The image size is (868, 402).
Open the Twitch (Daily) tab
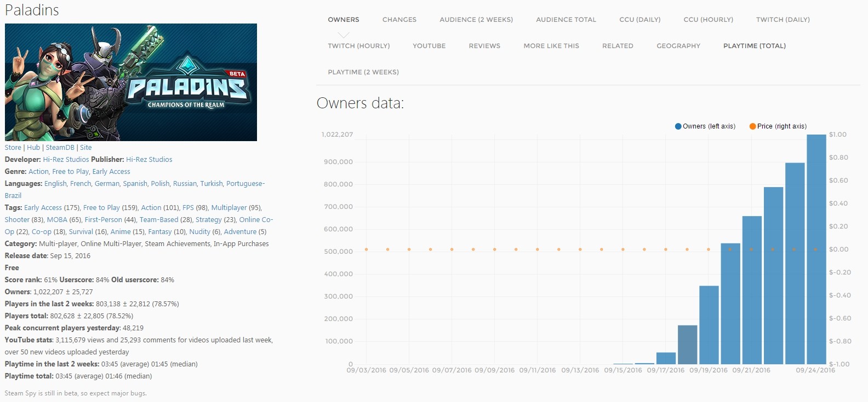[783, 20]
